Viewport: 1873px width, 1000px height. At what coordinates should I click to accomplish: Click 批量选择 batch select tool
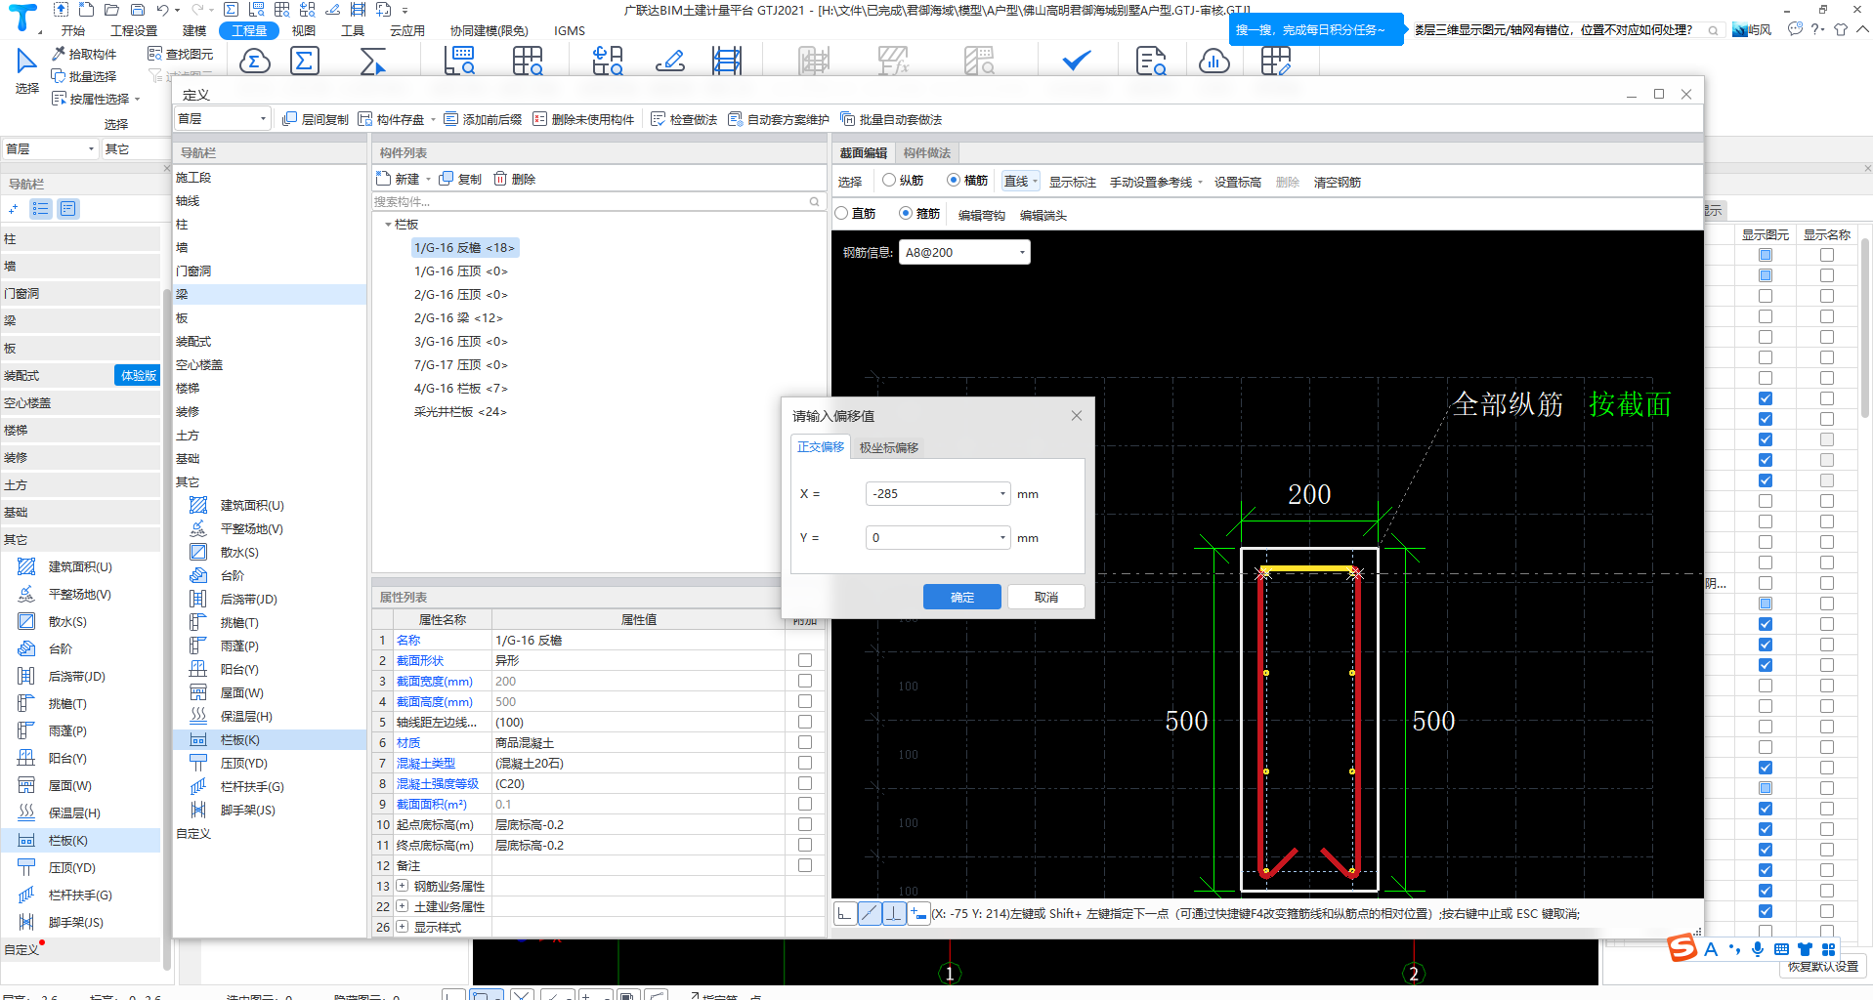click(x=84, y=76)
